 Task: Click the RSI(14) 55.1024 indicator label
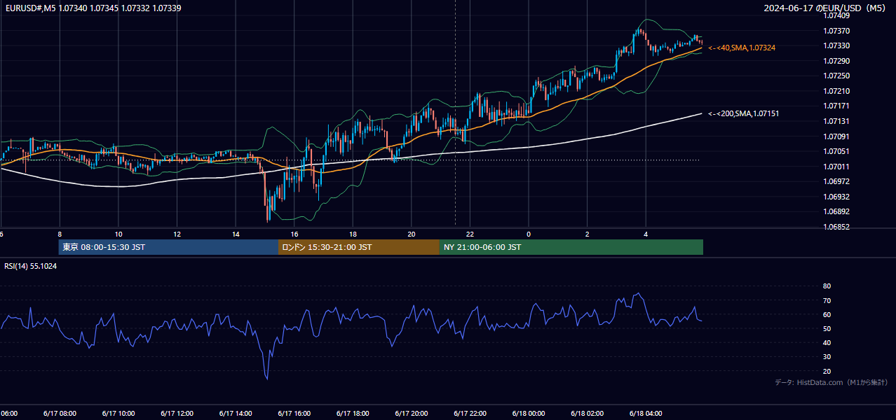31,266
